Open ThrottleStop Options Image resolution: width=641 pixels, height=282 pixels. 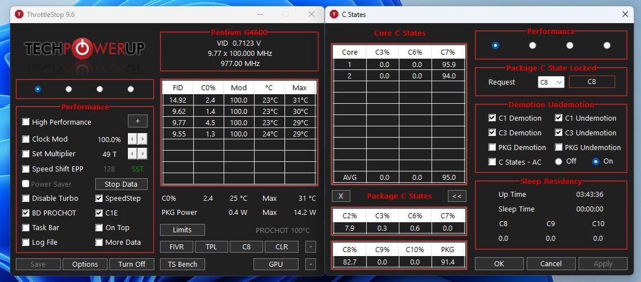[85, 264]
